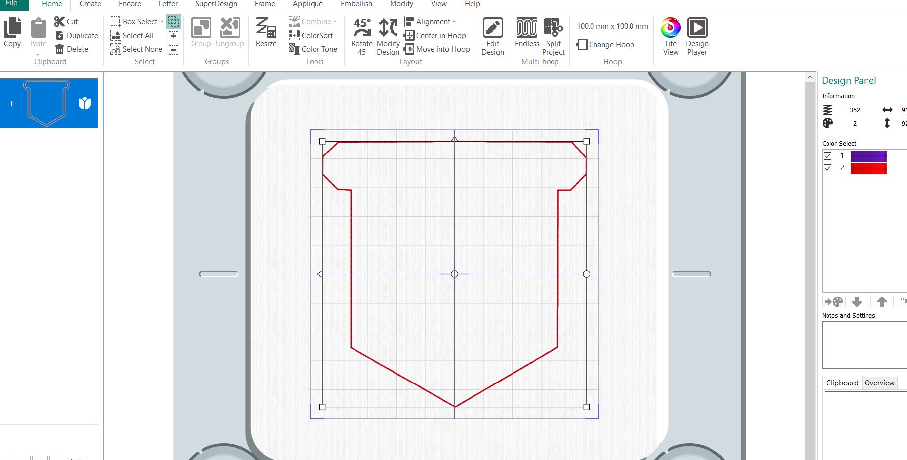Click the Paste clipboard icon
This screenshot has width=907, height=460.
click(x=39, y=28)
